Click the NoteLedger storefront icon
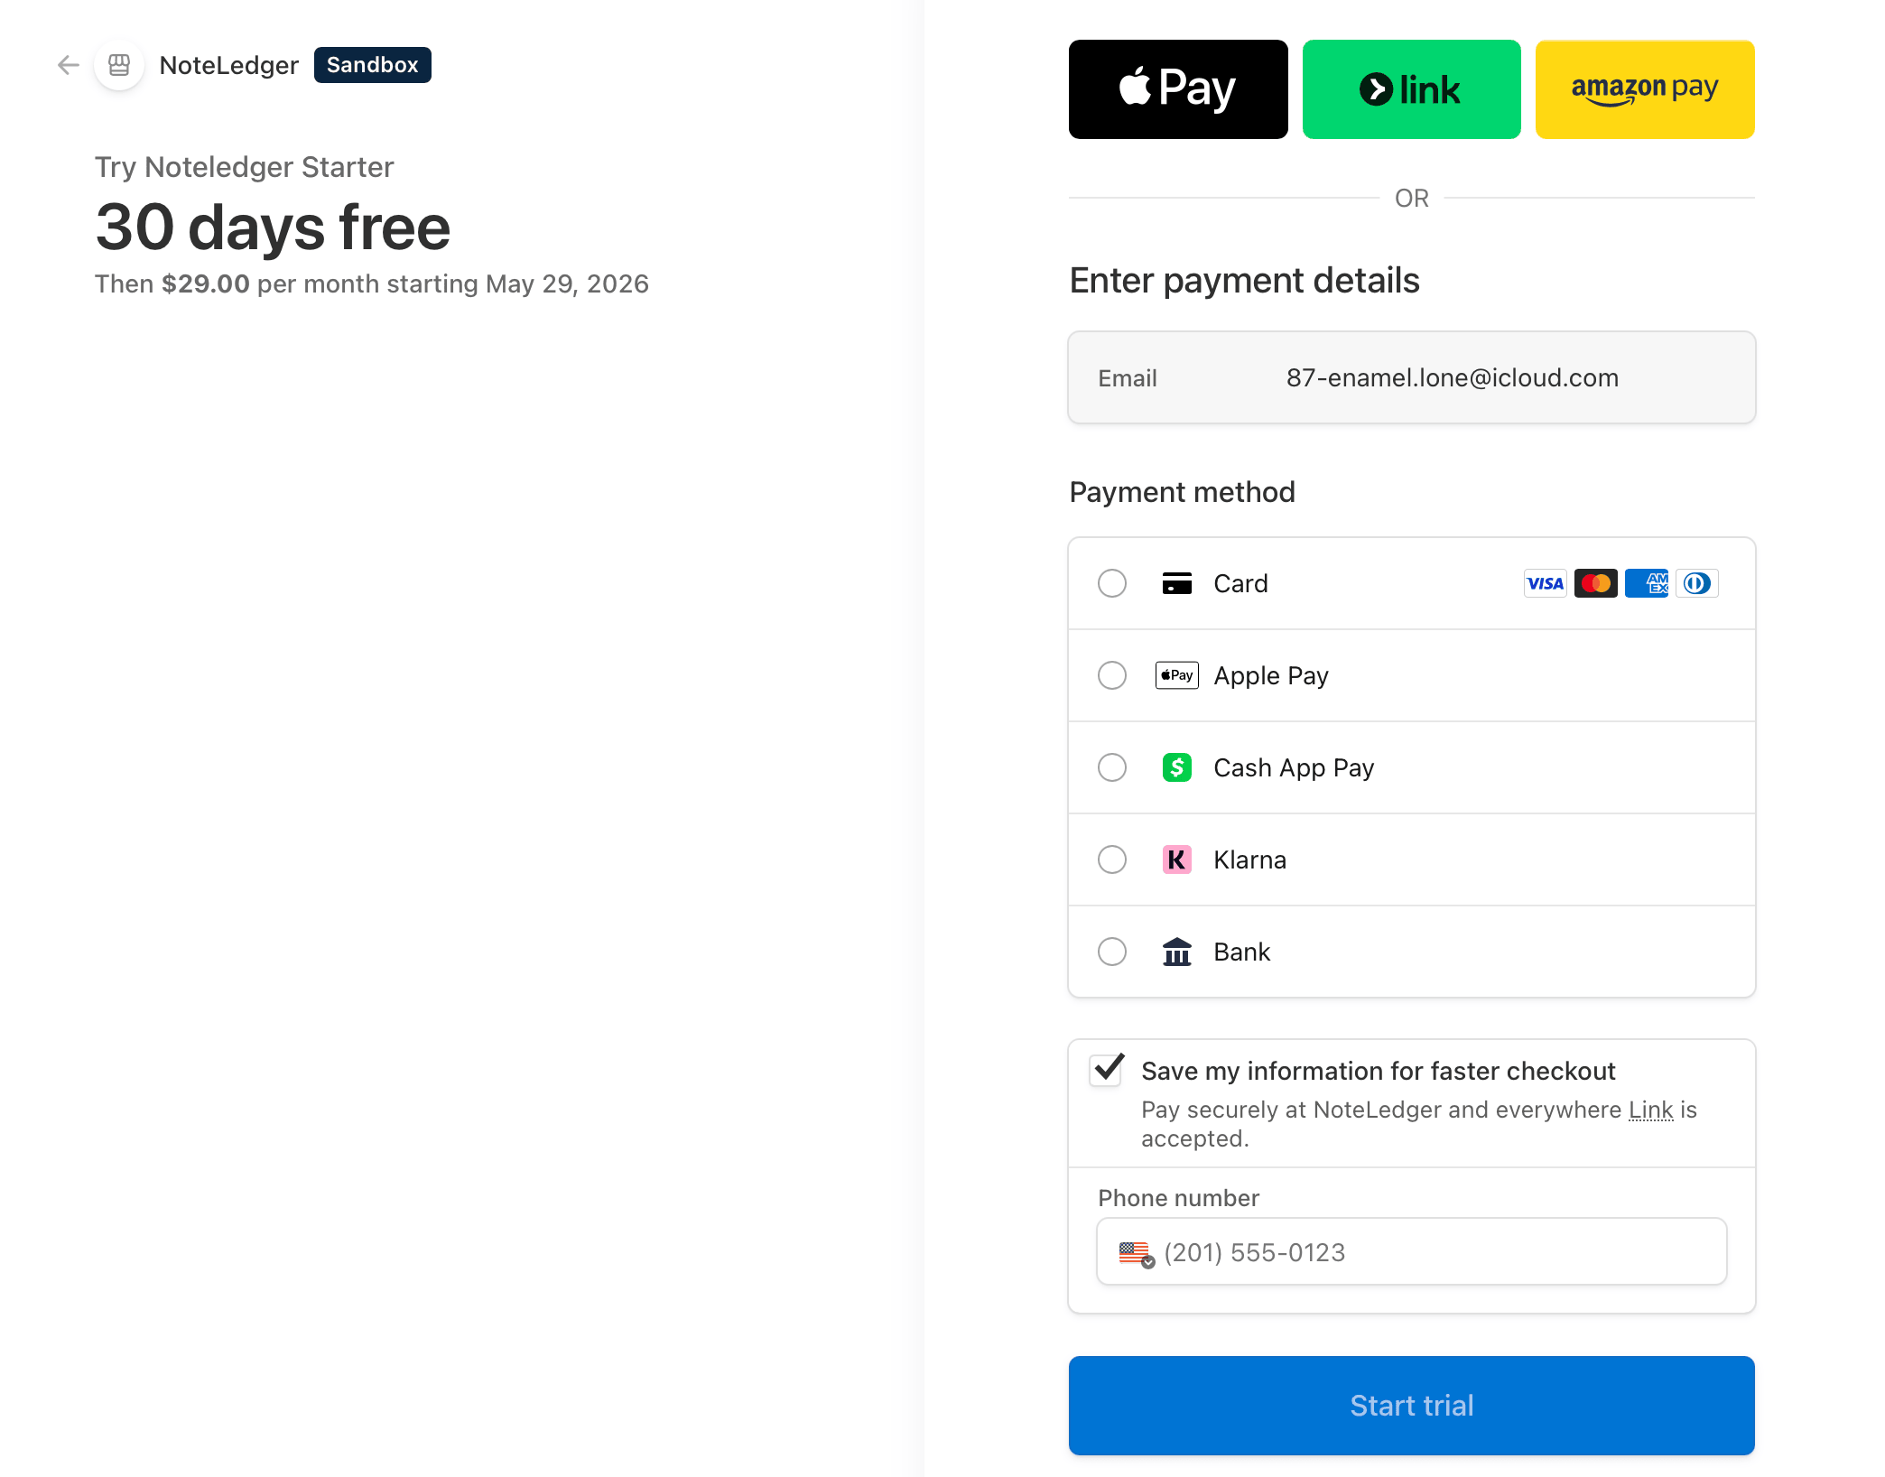The image size is (1885, 1477). [119, 65]
